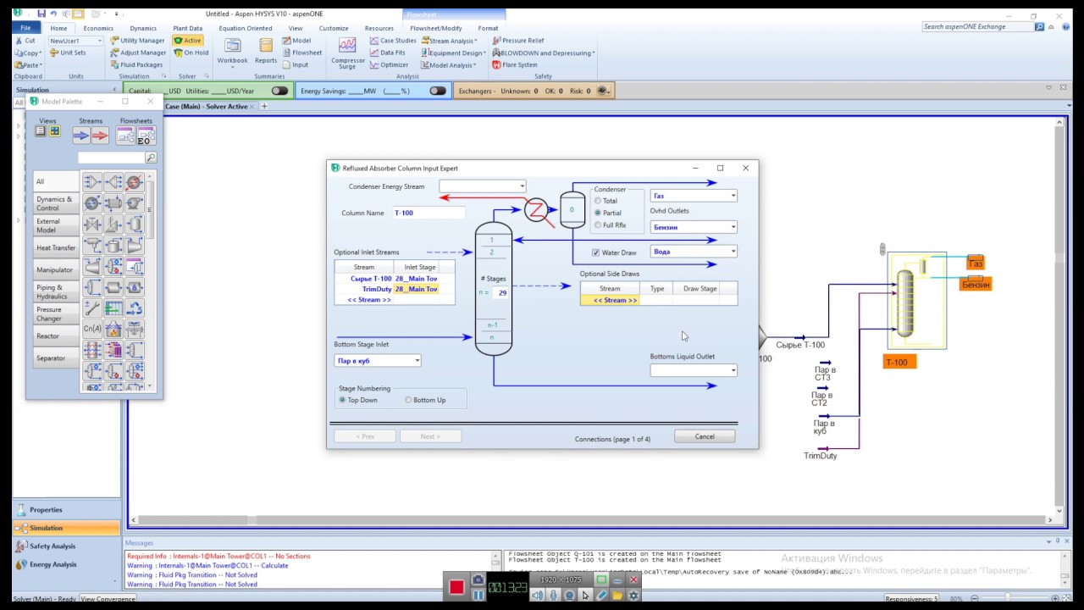Expand the Equipment Design menu
Screen dimensions: 1084x610
pyautogui.click(x=455, y=53)
